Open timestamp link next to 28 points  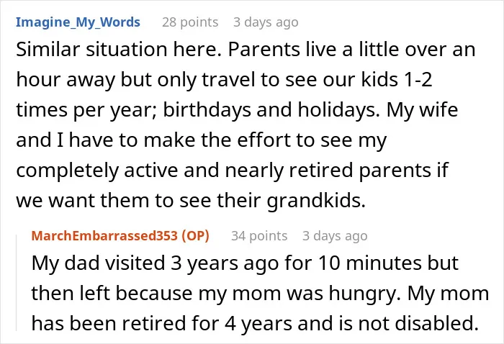coord(266,22)
